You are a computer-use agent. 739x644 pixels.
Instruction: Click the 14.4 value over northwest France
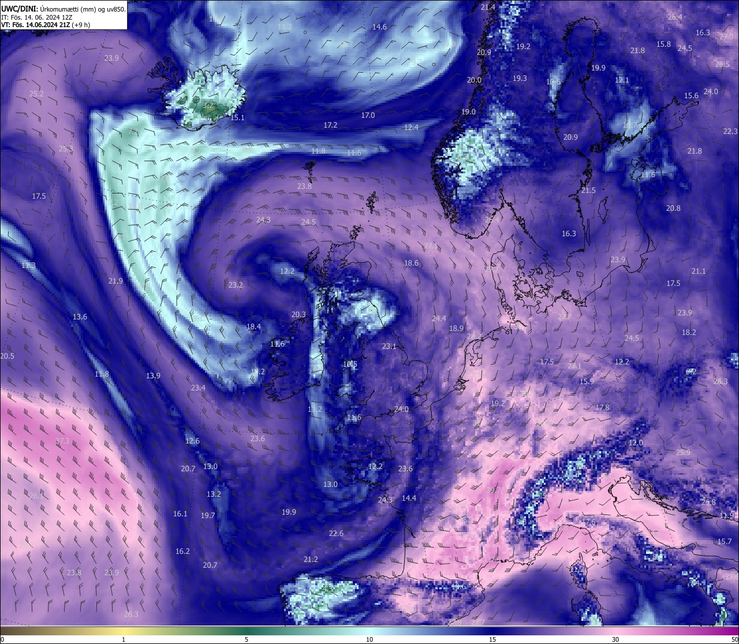click(x=409, y=498)
